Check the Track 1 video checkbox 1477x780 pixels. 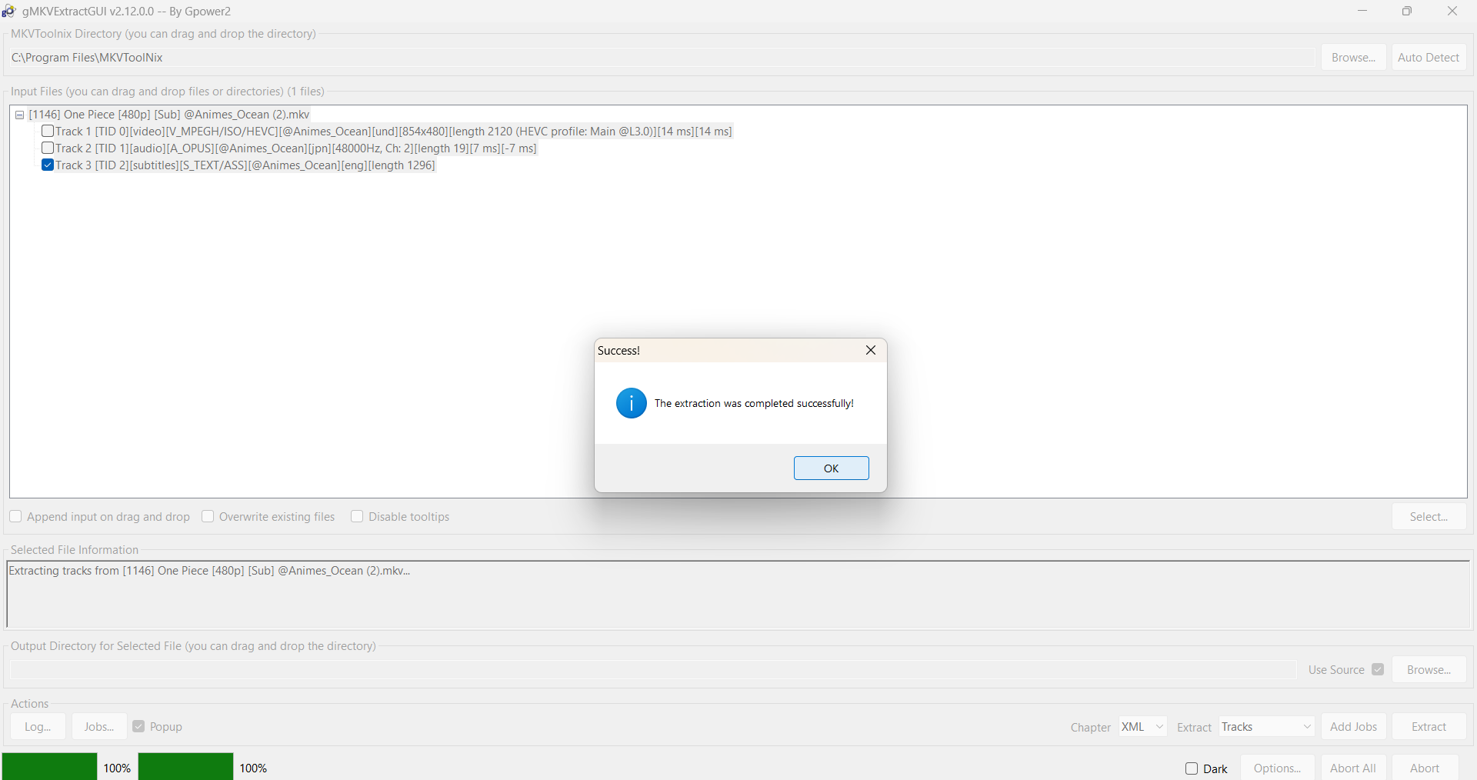(48, 132)
